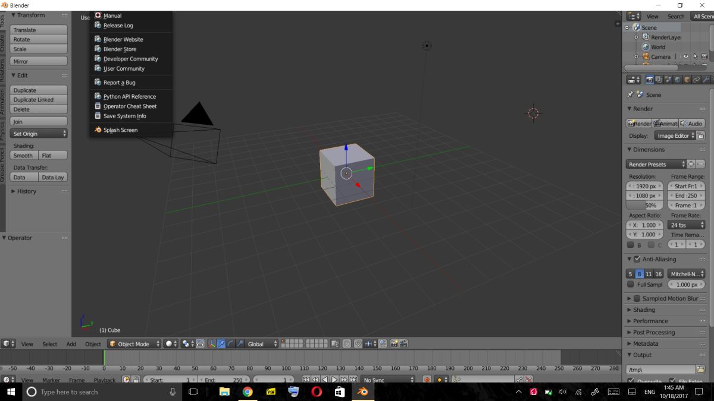
Task: Toggle the auto keyframe record button
Action: pyautogui.click(x=427, y=380)
